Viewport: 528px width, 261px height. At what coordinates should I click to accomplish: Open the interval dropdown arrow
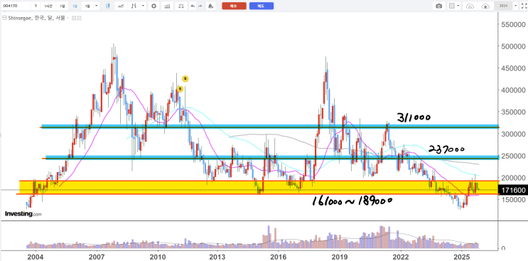[x=97, y=6]
